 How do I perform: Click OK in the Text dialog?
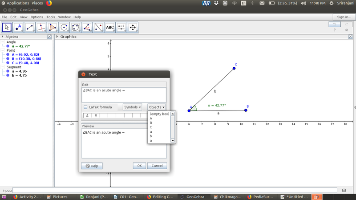pyautogui.click(x=139, y=166)
